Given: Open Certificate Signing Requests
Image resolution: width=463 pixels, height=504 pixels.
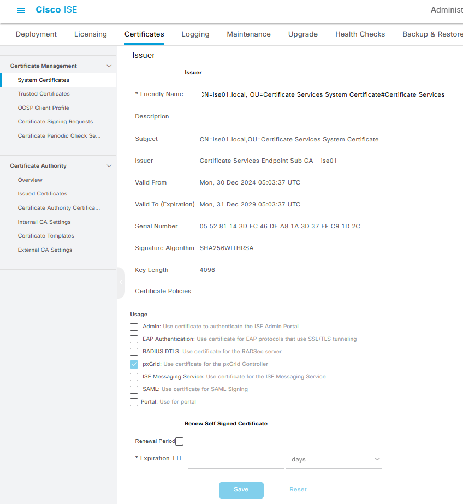Looking at the screenshot, I should point(55,122).
